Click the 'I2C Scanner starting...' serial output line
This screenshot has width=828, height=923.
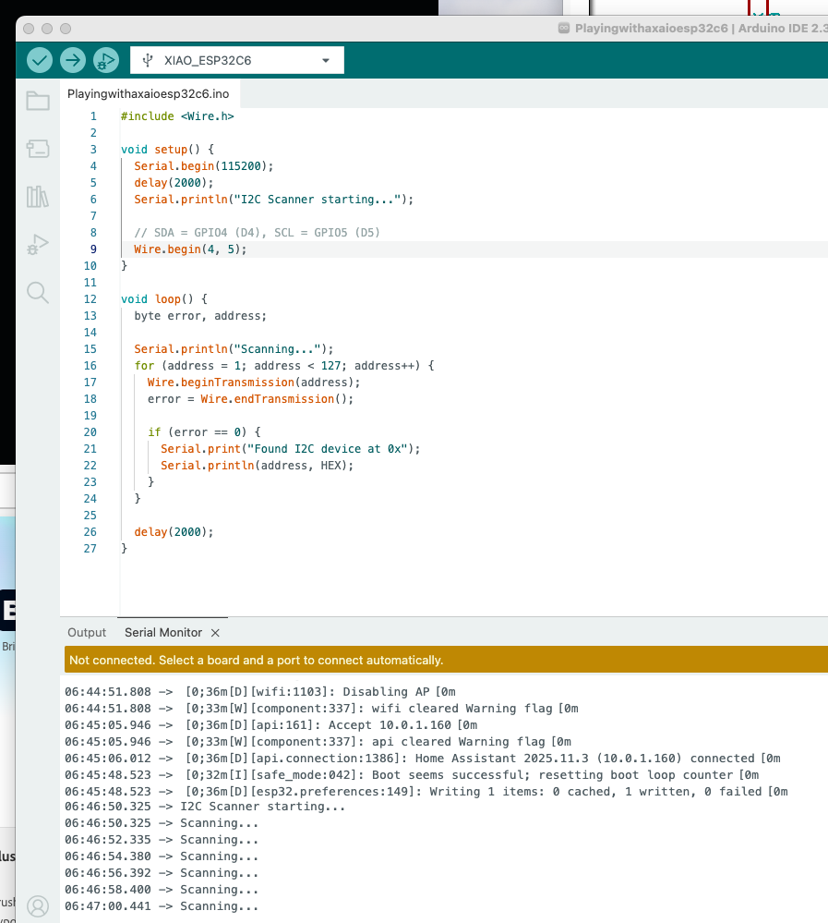(263, 807)
